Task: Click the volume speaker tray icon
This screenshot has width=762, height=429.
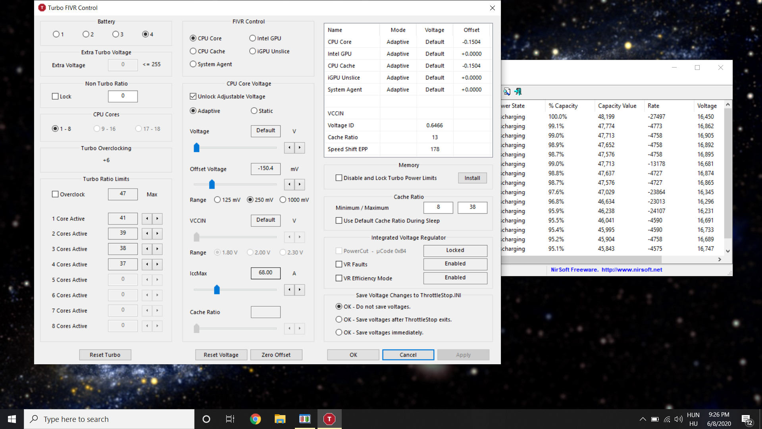Action: (x=679, y=419)
